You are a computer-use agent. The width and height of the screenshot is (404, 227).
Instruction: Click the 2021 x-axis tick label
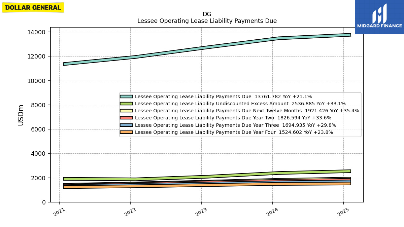59,212
